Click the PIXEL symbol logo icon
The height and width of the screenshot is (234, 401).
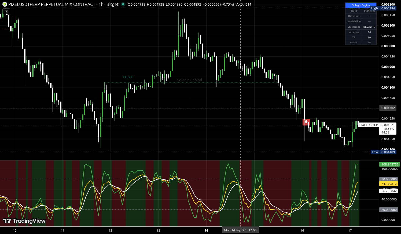coord(5,4)
